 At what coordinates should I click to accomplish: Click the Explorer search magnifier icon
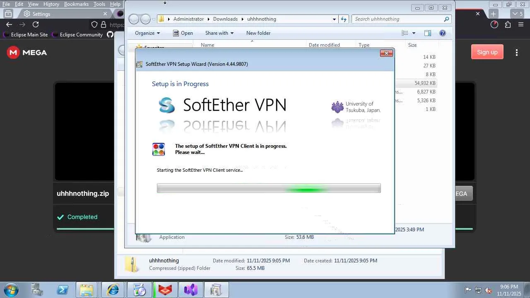point(446,19)
